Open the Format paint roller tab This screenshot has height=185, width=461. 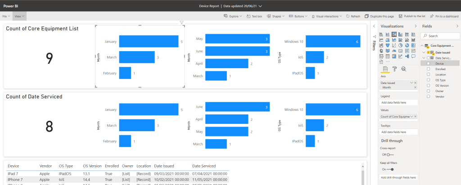coord(394,69)
